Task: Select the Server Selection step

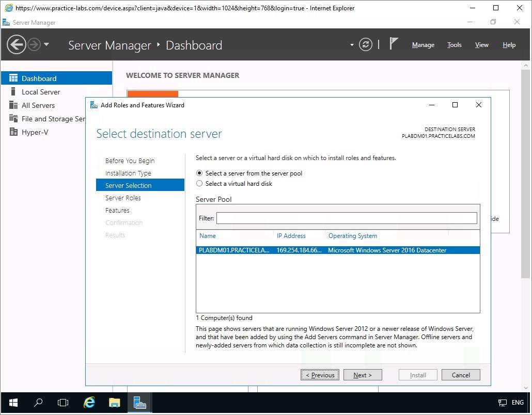Action: pyautogui.click(x=140, y=185)
